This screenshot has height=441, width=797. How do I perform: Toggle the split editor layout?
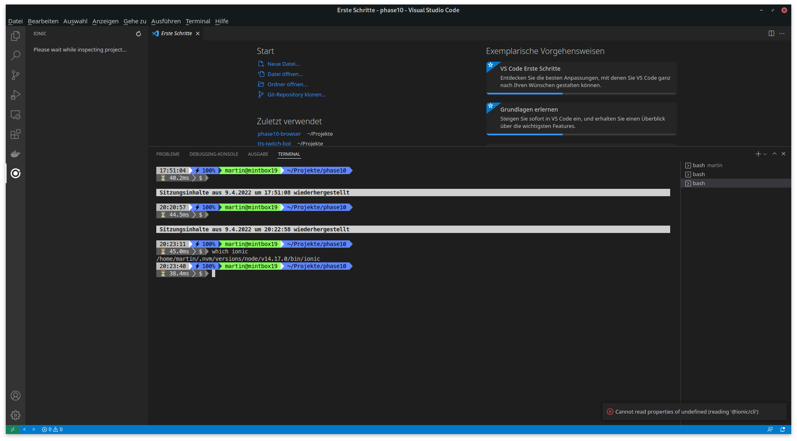772,34
